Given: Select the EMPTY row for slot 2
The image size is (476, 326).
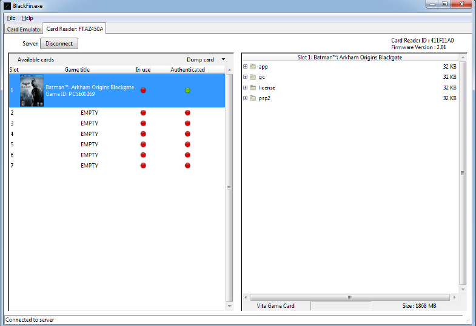Looking at the screenshot, I should (117, 113).
